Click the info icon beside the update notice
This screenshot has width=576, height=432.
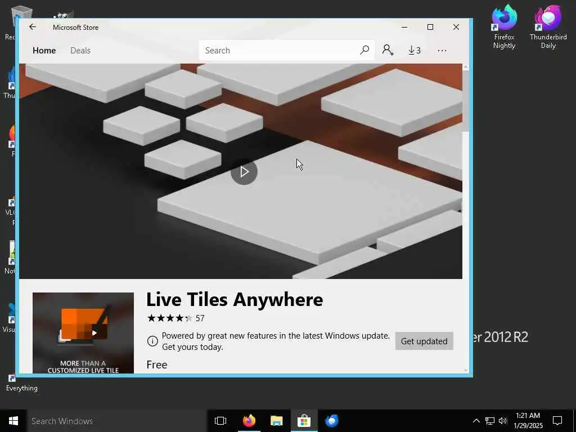(x=152, y=341)
